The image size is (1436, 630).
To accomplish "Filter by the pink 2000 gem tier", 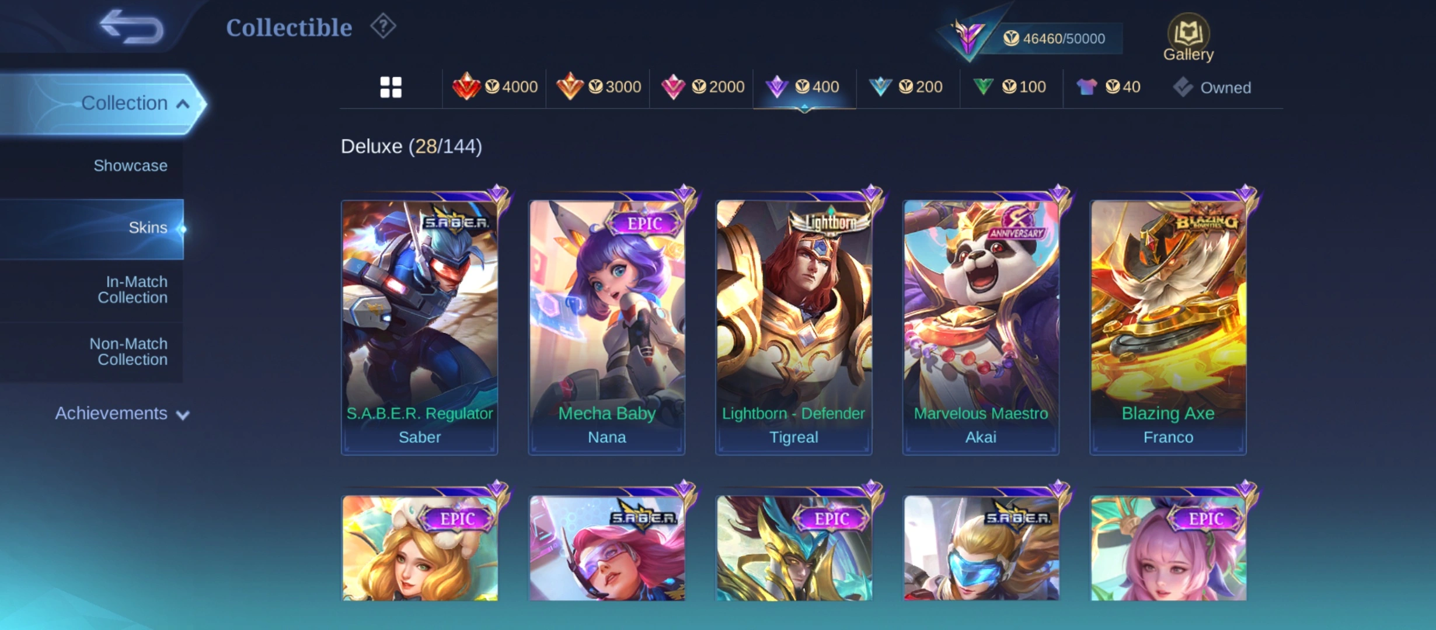I will point(702,87).
